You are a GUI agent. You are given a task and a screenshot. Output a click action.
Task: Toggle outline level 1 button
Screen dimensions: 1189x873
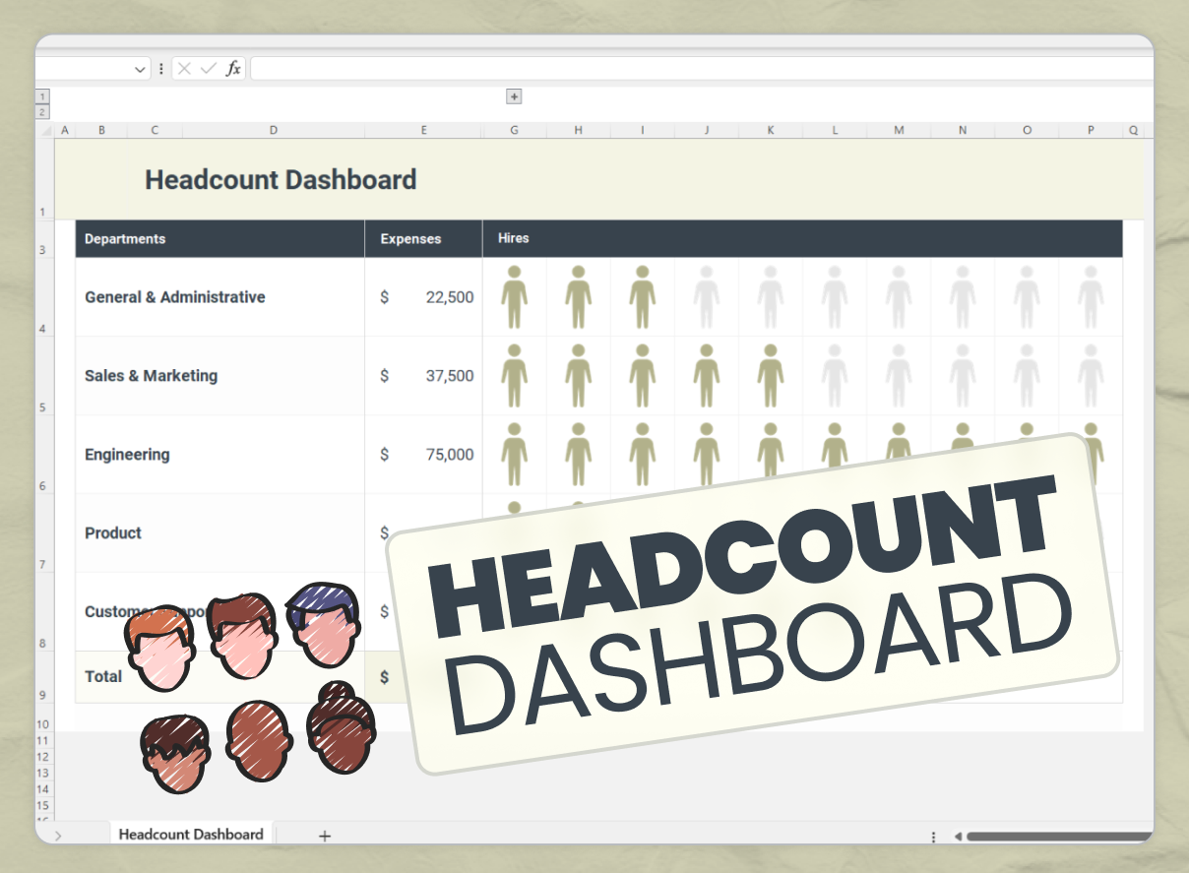(41, 95)
